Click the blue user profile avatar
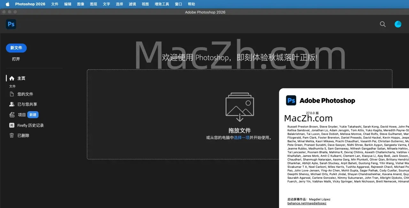Image resolution: width=409 pixels, height=208 pixels. pyautogui.click(x=398, y=24)
